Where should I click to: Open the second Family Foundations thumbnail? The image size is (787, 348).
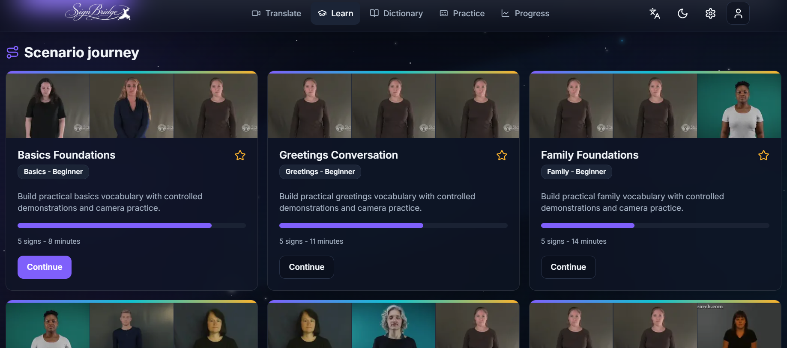pyautogui.click(x=655, y=106)
